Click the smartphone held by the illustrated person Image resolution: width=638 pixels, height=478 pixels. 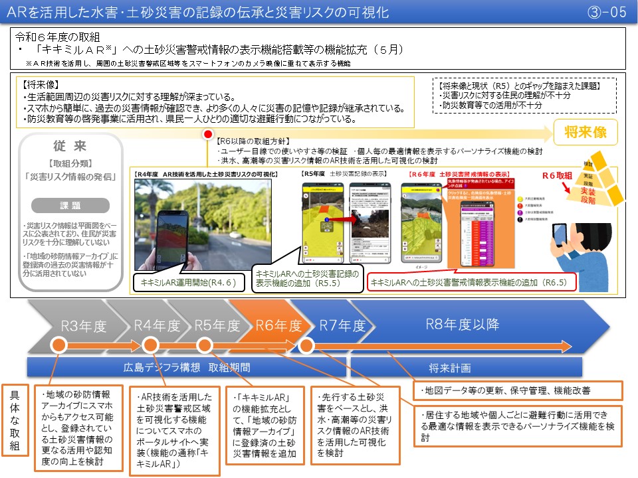click(560, 235)
